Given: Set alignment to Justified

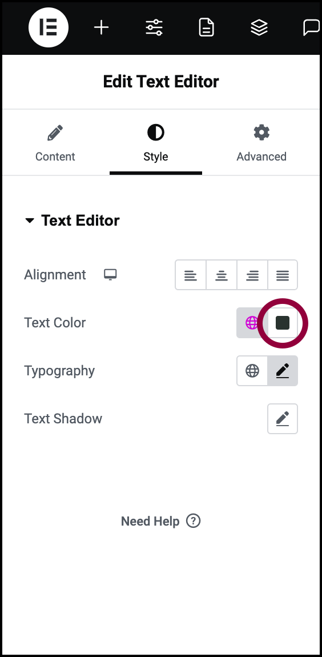Looking at the screenshot, I should tap(283, 275).
